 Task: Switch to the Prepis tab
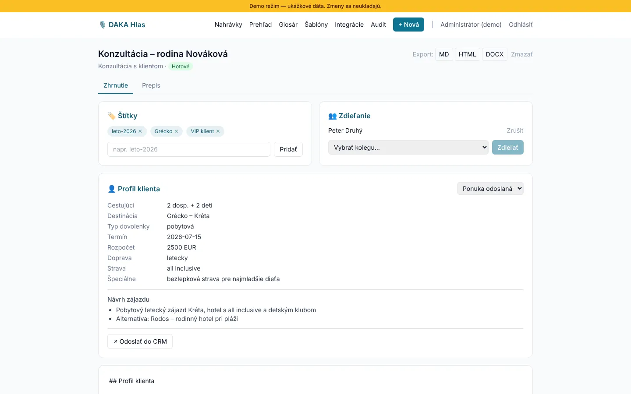pos(151,85)
